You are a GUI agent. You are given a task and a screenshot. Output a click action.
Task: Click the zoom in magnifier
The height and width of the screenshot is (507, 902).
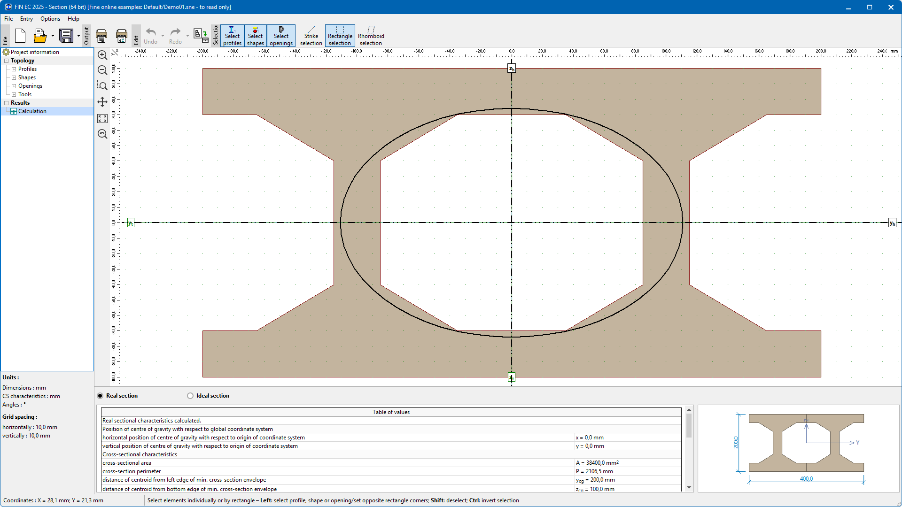point(102,55)
